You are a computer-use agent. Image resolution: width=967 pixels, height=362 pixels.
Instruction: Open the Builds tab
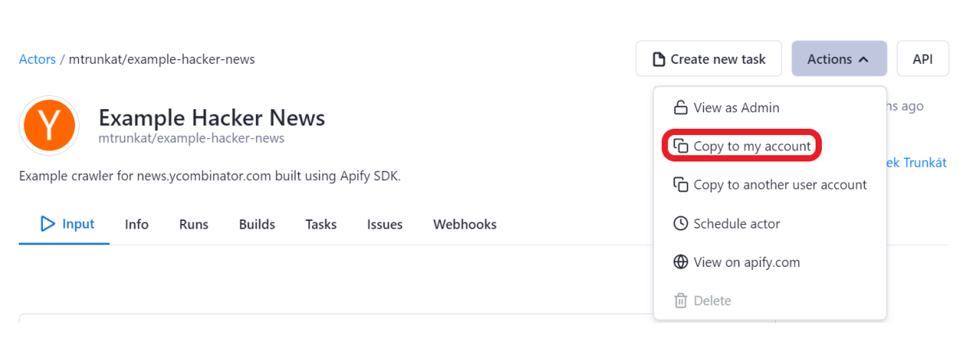coord(257,224)
